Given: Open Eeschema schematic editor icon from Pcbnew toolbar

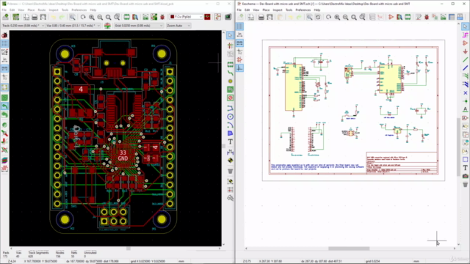Looking at the screenshot, I should pos(217,17).
